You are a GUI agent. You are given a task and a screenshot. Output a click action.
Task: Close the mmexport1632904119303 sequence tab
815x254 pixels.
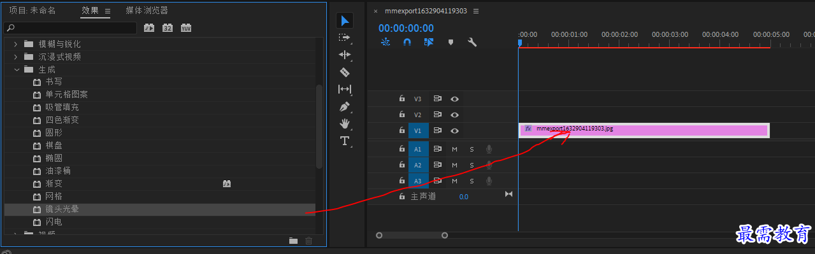click(375, 11)
